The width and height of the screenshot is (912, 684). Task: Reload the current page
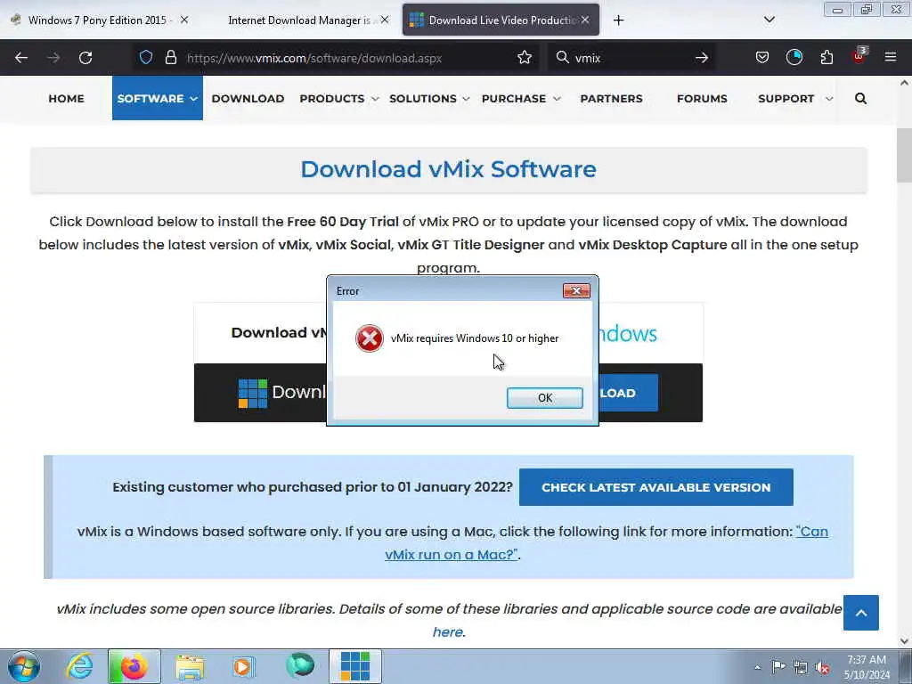(85, 58)
